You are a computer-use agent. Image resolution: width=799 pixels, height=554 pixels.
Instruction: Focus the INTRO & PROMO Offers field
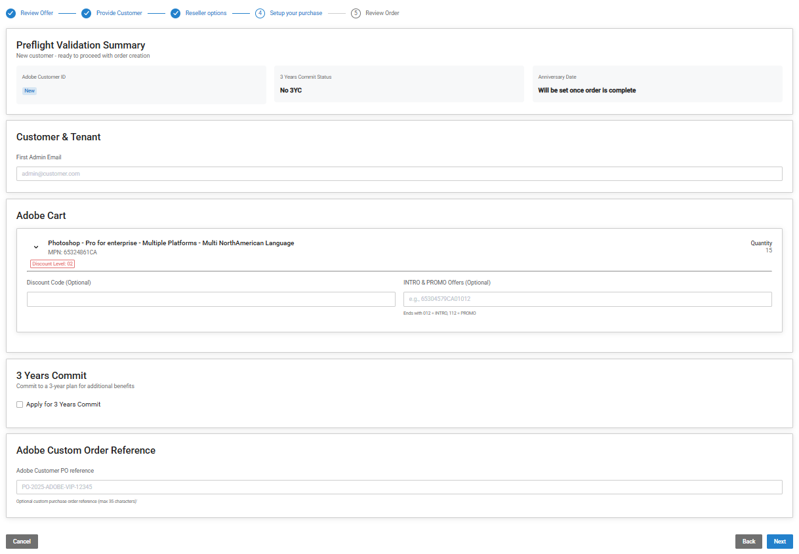pyautogui.click(x=587, y=300)
